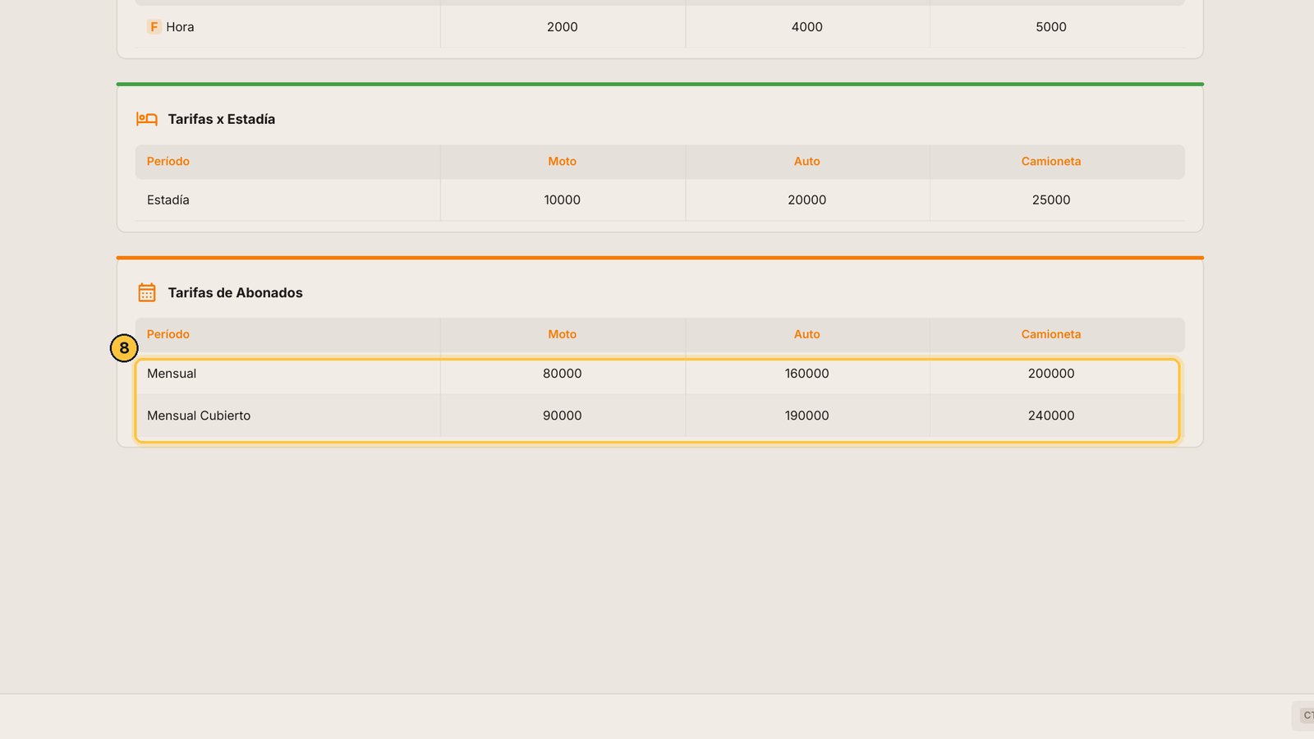Click the Camioneta header in Tarifas x Estadía table
This screenshot has width=1314, height=739.
click(x=1051, y=162)
